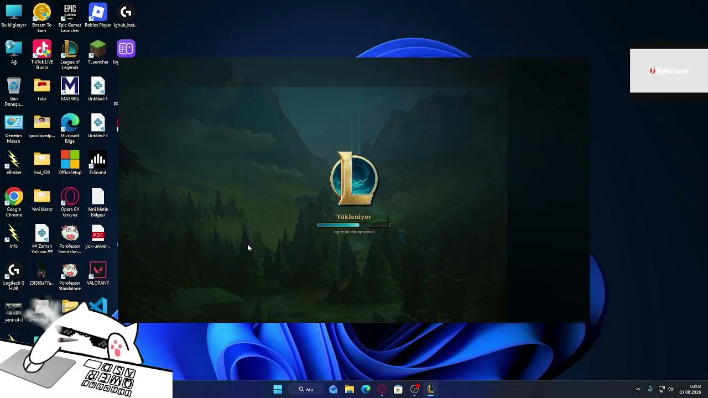
Task: Open taskbar app with red notification badge
Action: click(414, 389)
